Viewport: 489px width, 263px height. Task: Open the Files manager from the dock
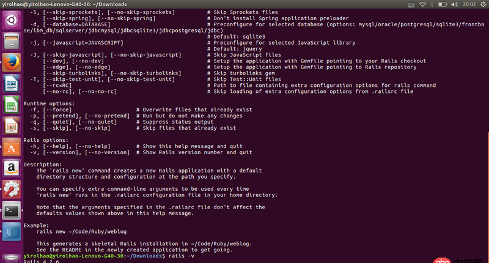pos(11,42)
